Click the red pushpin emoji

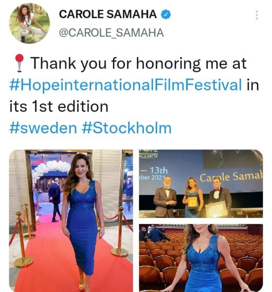(x=19, y=63)
